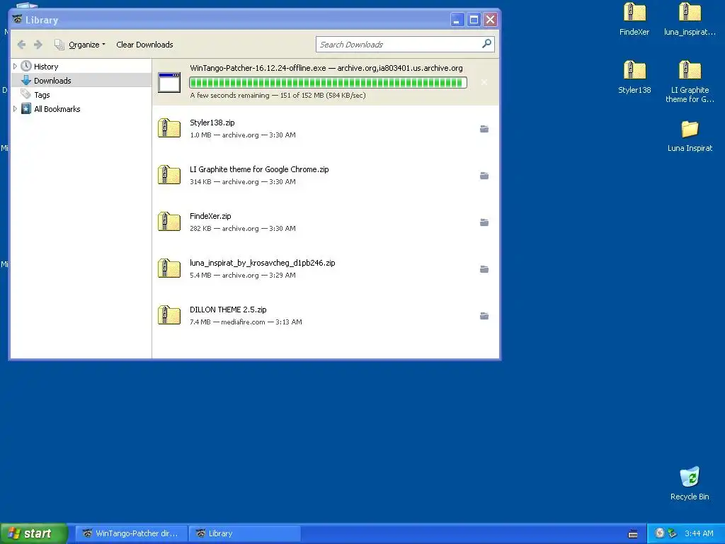Click the LI Graphite theme zip archive icon in list
This screenshot has width=725, height=544.
coord(169,175)
